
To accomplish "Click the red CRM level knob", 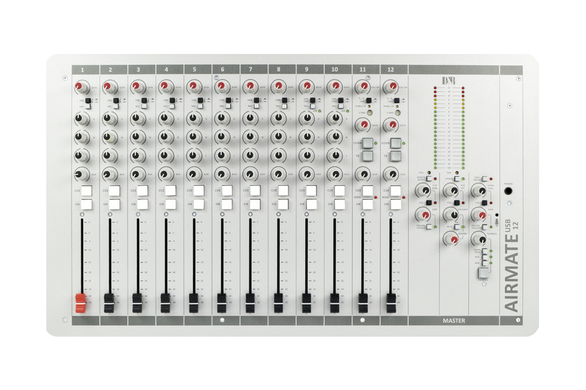I will pyautogui.click(x=425, y=215).
